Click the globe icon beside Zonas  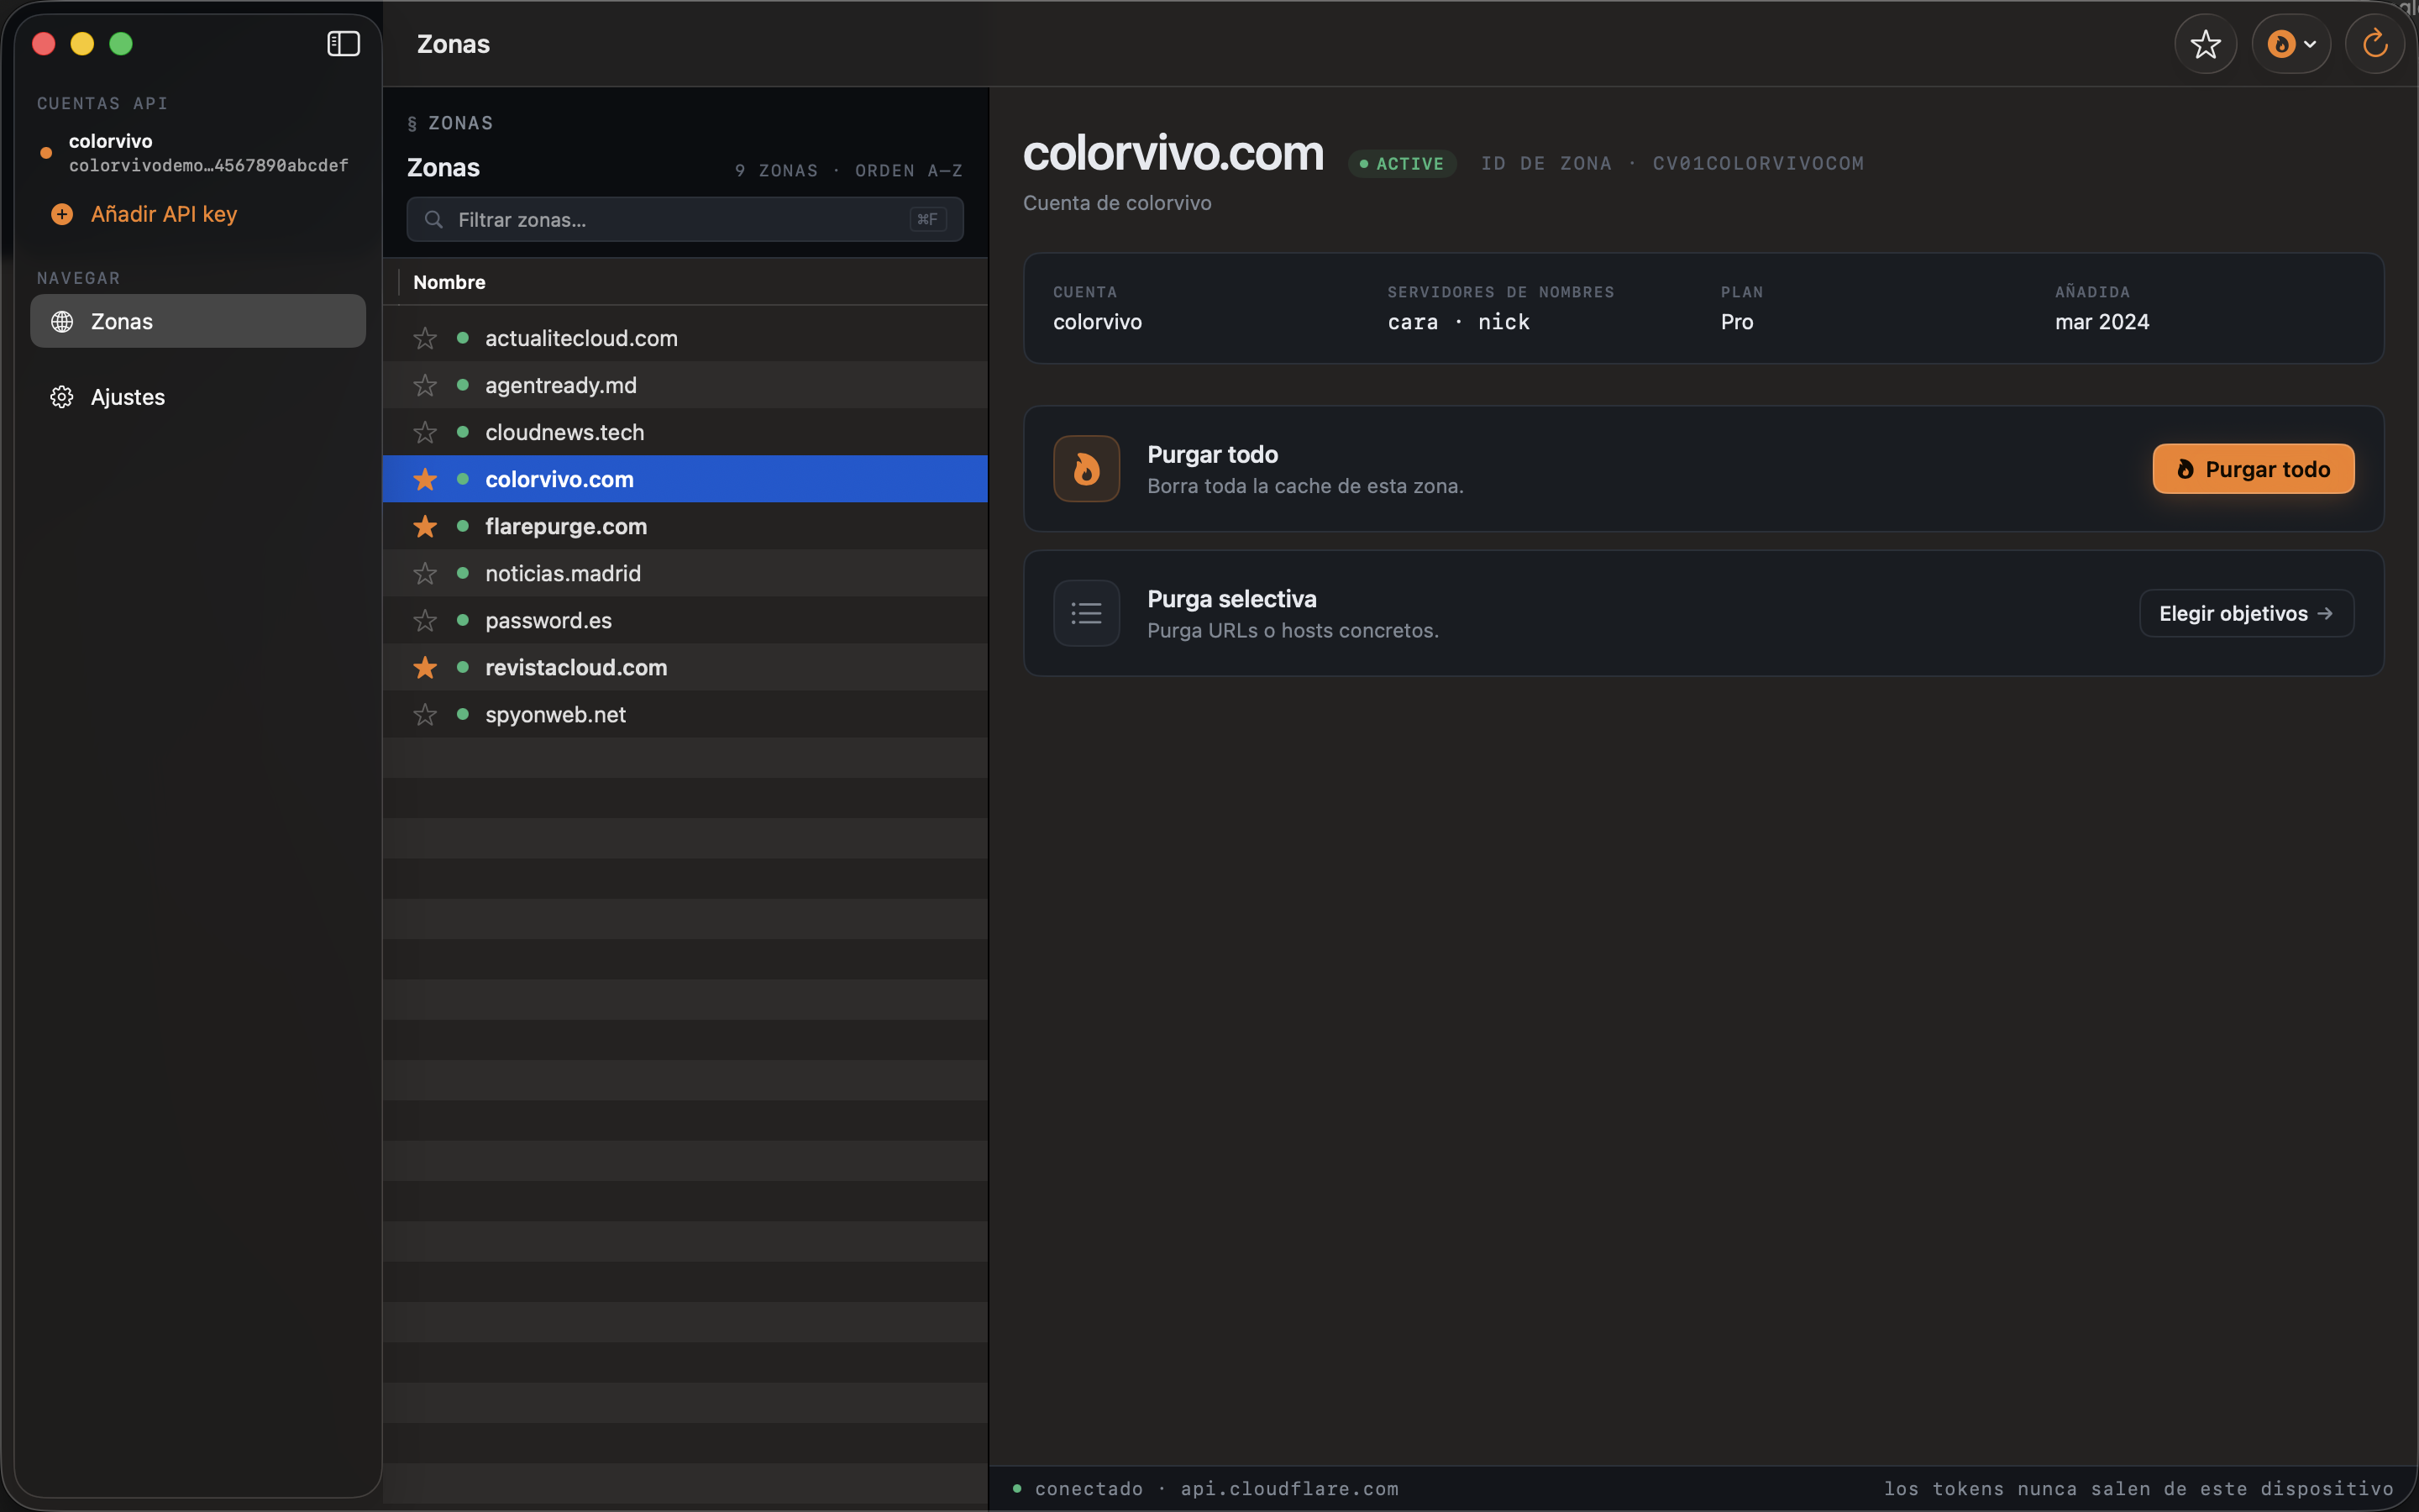click(x=61, y=321)
